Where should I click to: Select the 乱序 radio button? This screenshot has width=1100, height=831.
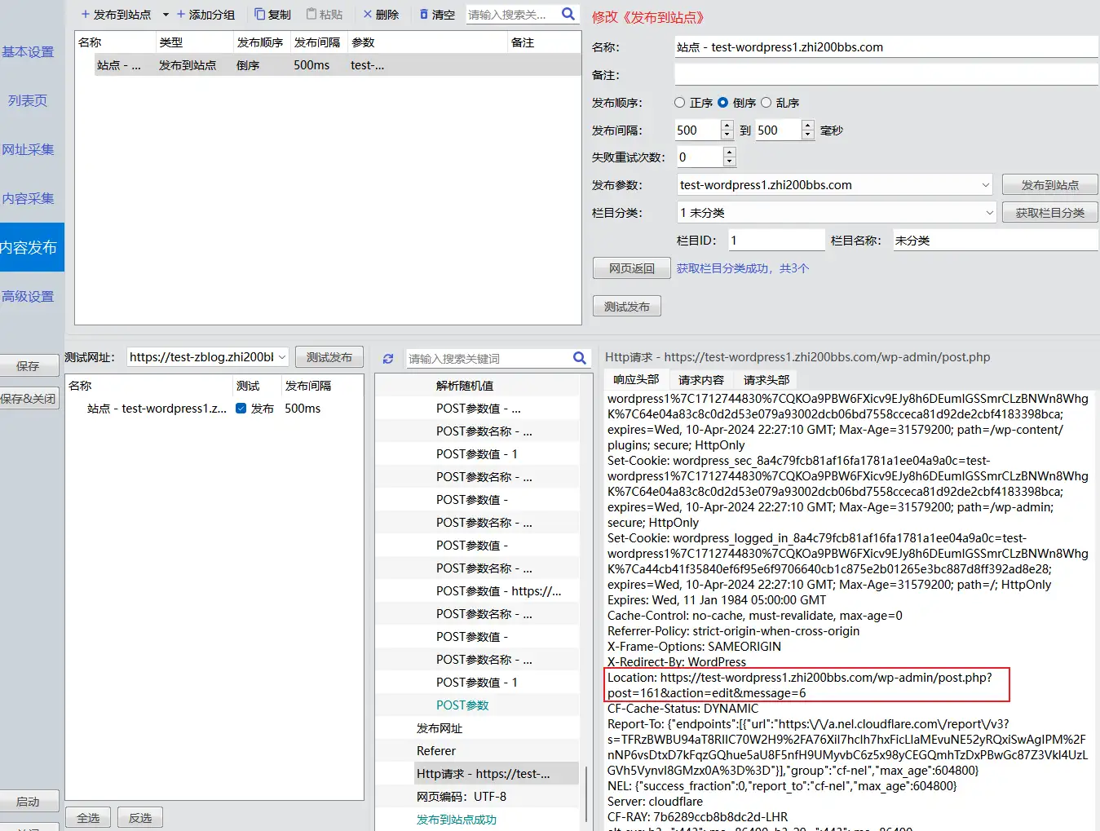(766, 103)
